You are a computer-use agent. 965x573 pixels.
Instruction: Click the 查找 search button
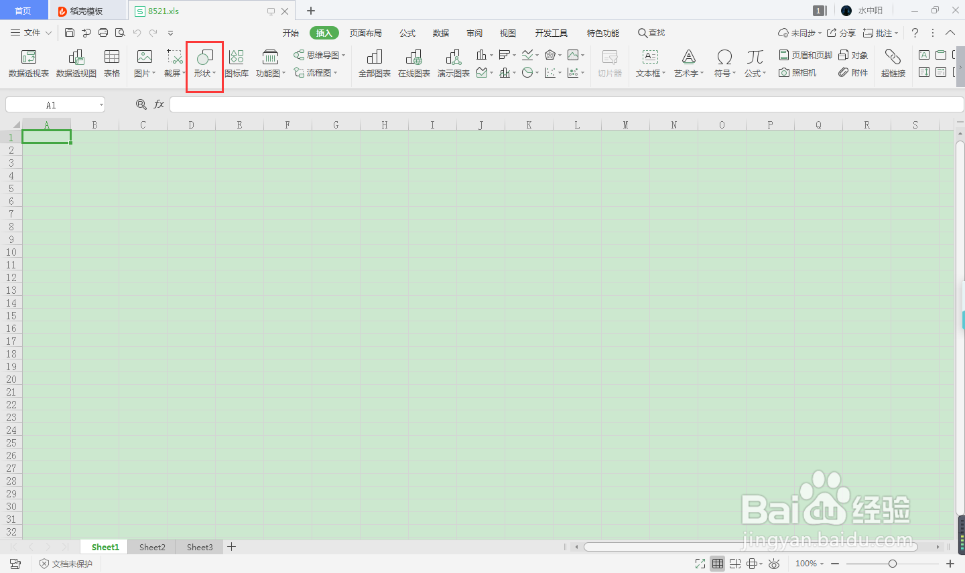(651, 33)
